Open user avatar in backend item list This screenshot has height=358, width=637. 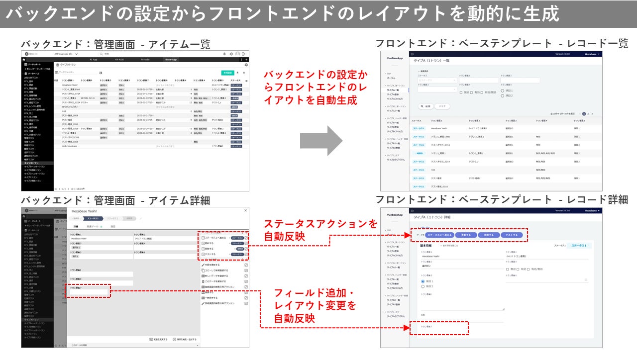click(x=237, y=54)
